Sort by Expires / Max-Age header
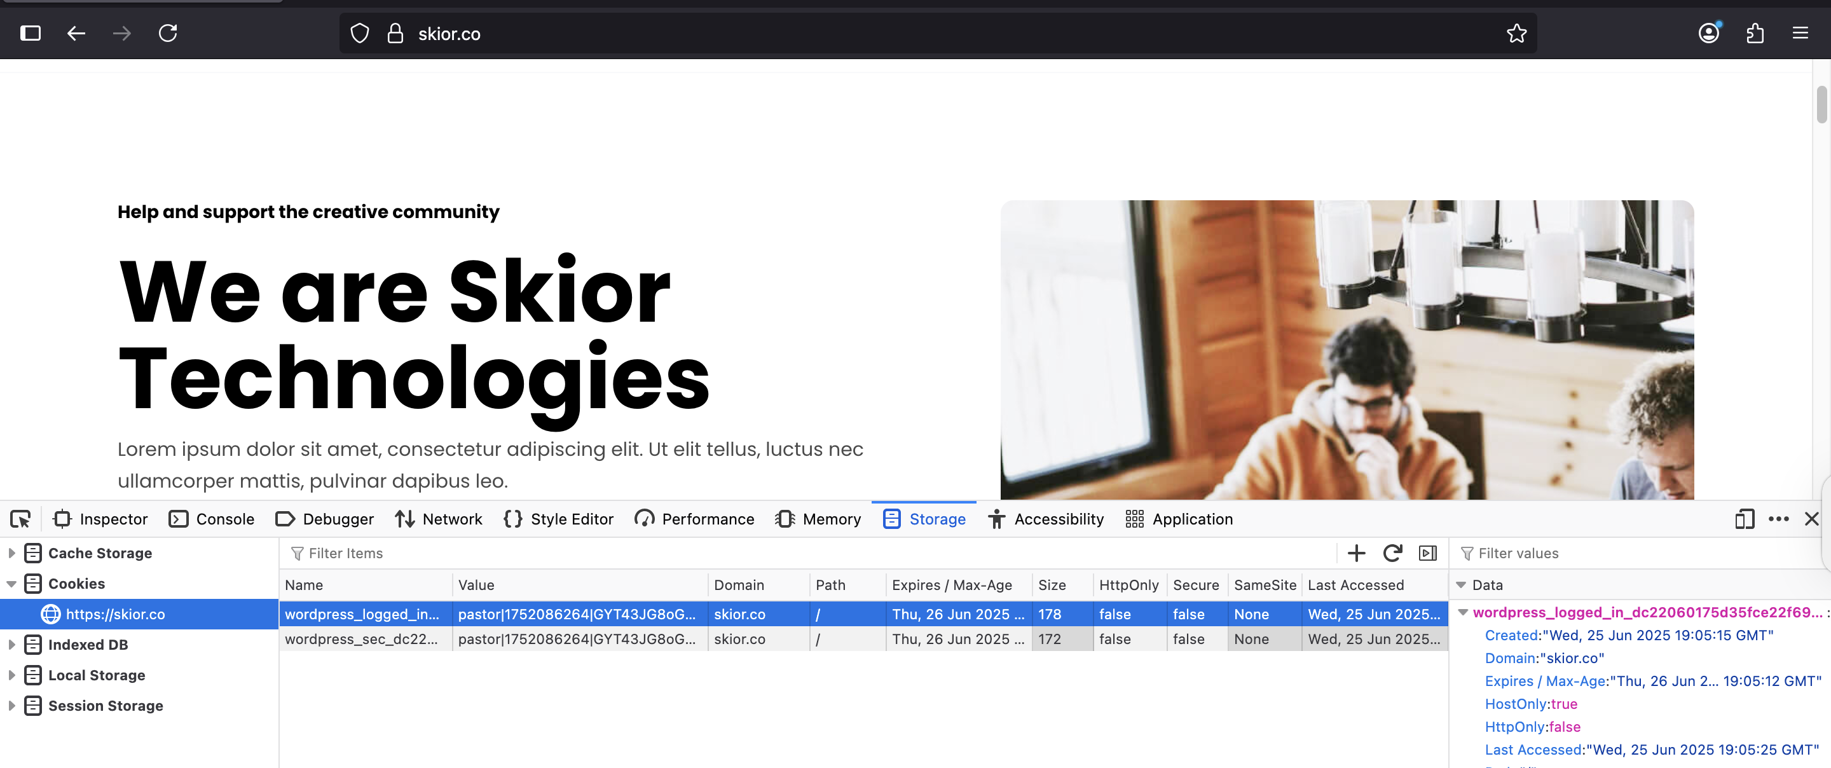 pyautogui.click(x=959, y=586)
